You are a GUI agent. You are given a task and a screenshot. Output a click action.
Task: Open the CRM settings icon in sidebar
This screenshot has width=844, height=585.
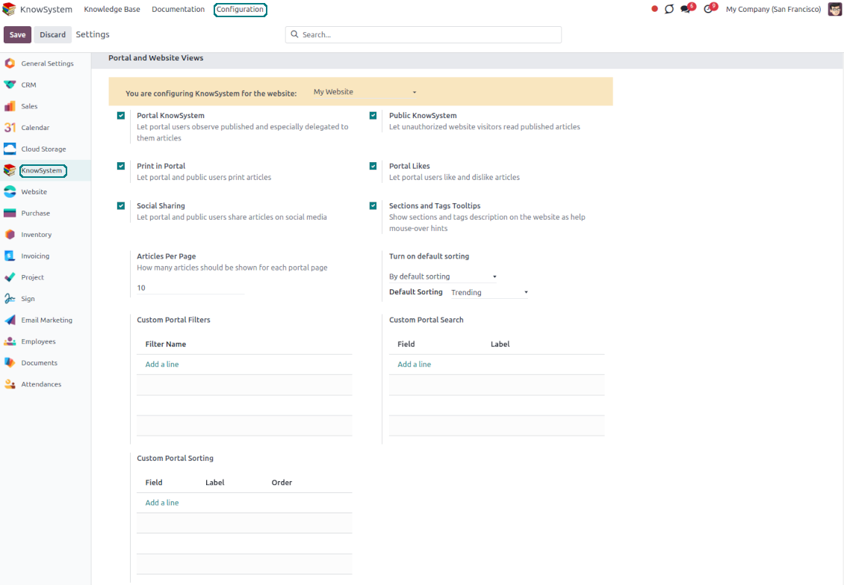pos(10,85)
